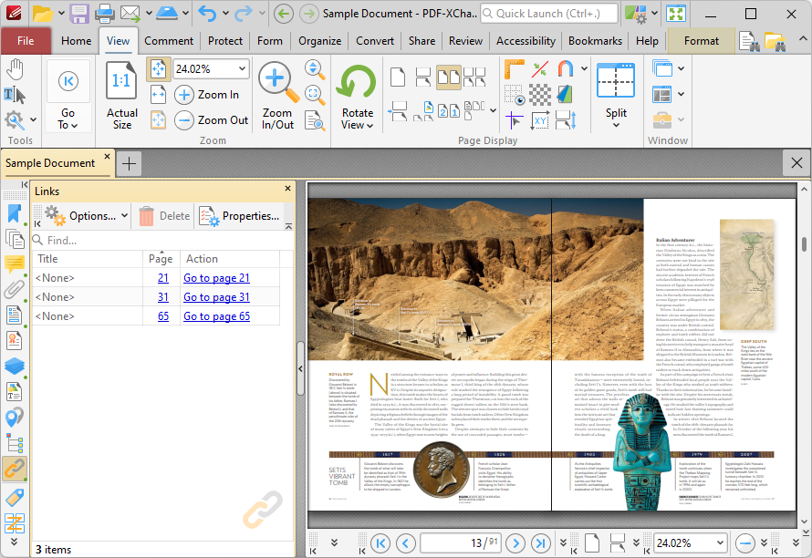Click the Undo arrow icon
This screenshot has width=812, height=558.
208,14
